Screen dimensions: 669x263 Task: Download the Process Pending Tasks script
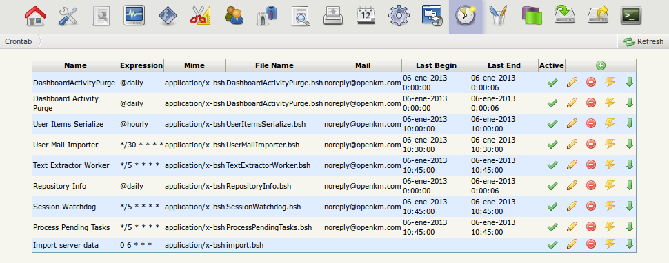pos(629,227)
